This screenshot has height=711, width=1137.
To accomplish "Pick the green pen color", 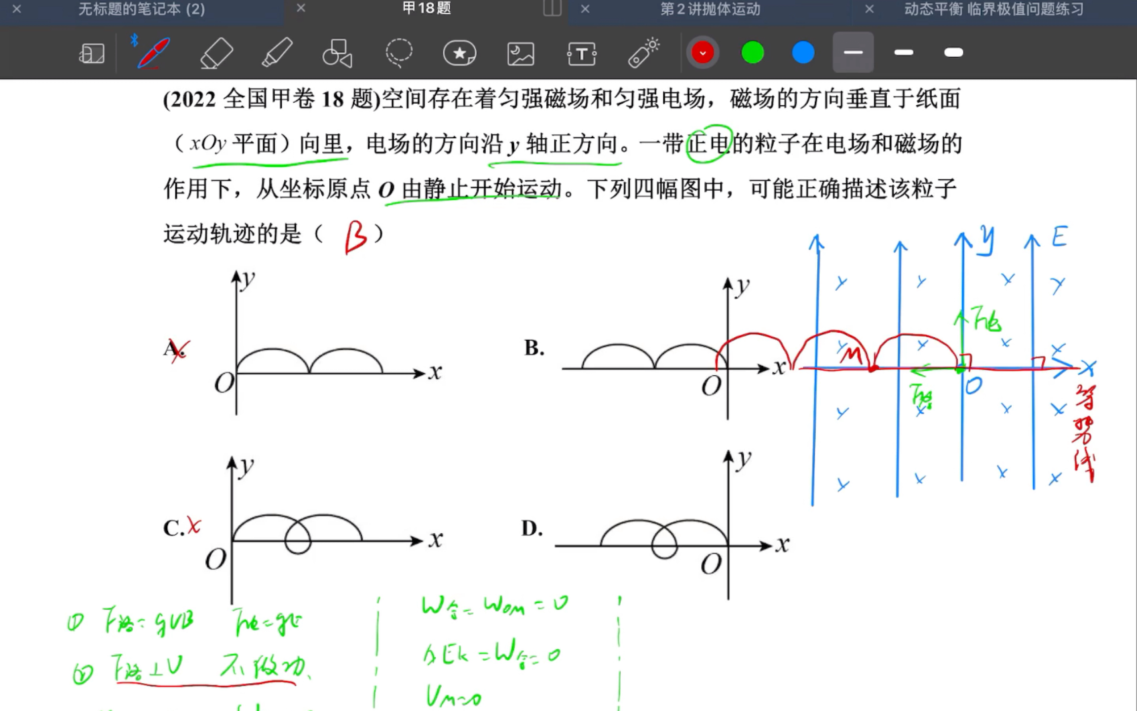I will (x=753, y=53).
